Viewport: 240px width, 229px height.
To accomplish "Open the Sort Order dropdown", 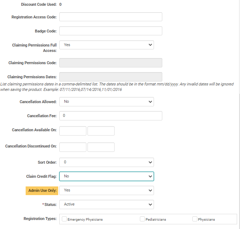I will point(107,162).
